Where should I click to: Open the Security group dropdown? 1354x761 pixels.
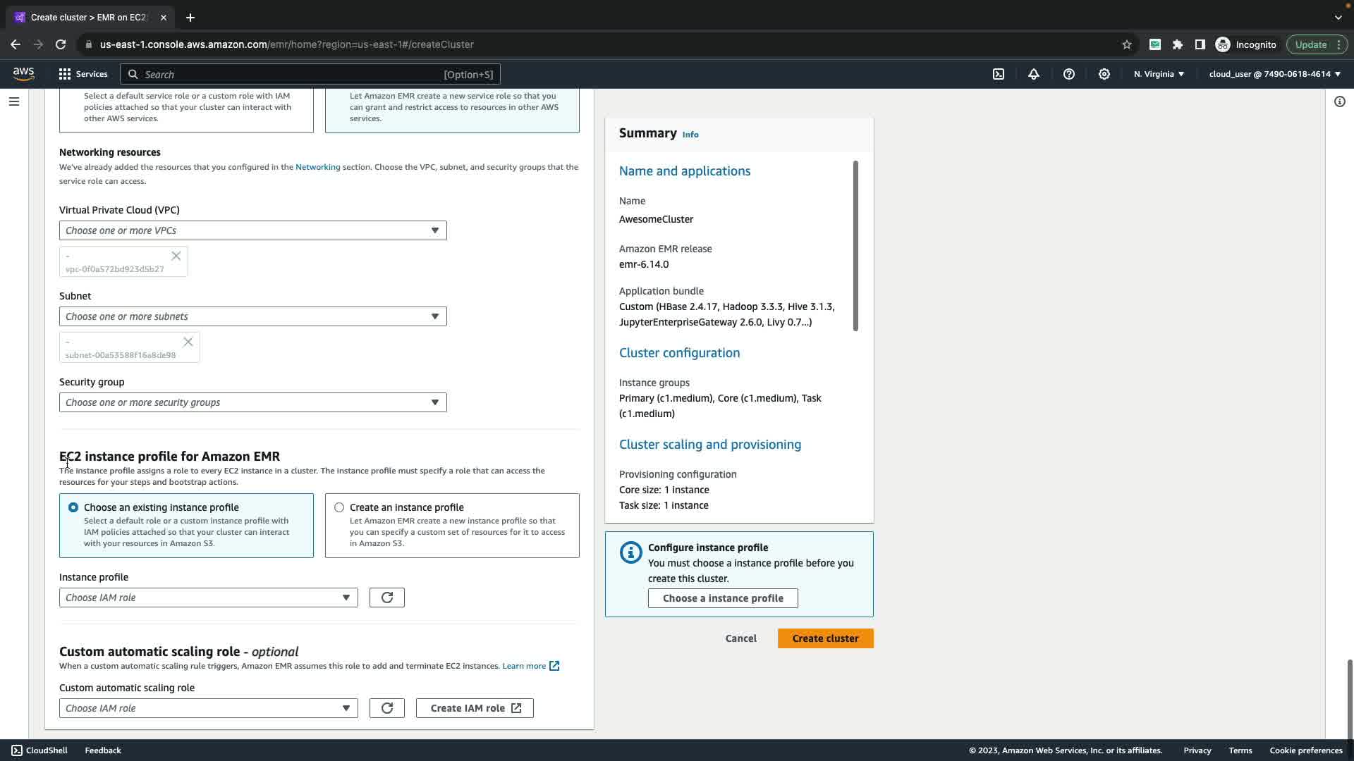pos(252,402)
